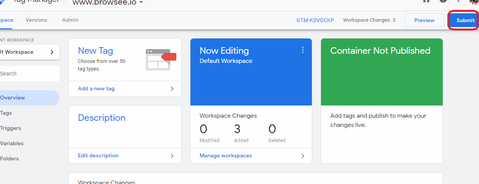This screenshot has height=184, width=479.
Task: Open Preview mode
Action: point(424,20)
